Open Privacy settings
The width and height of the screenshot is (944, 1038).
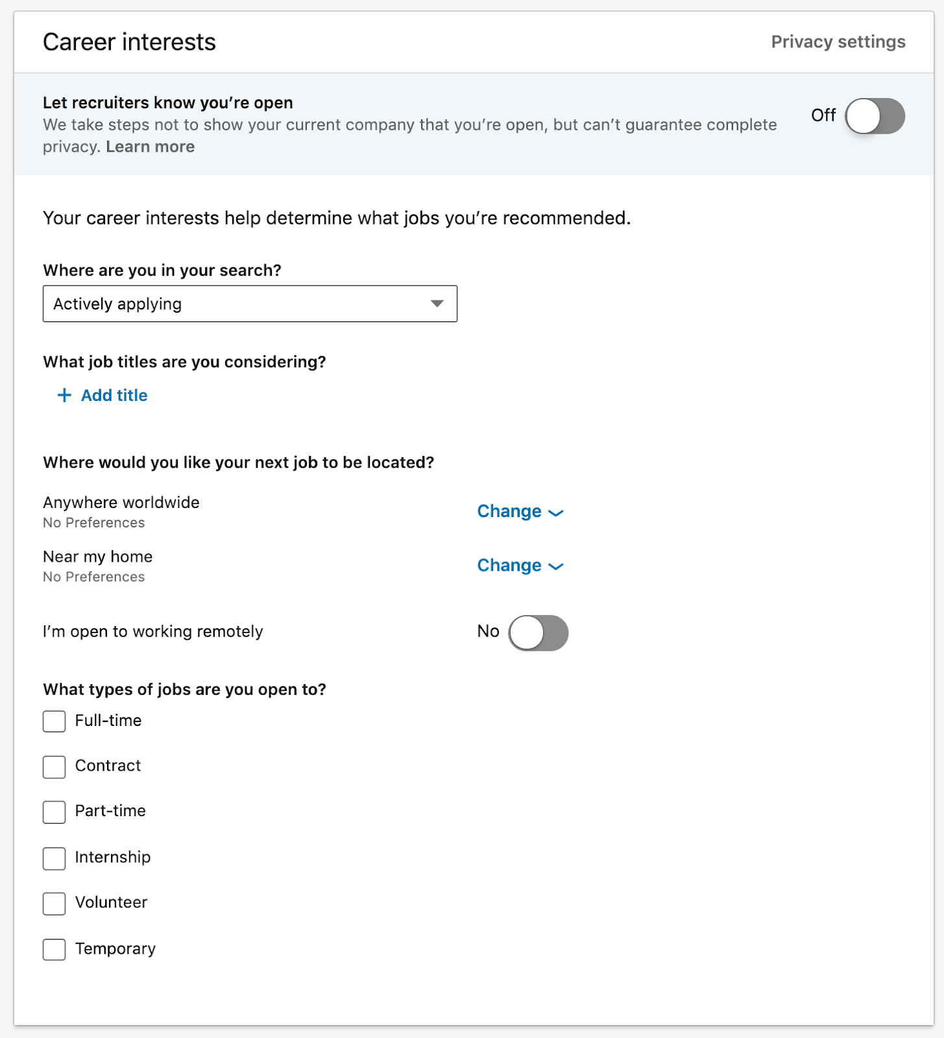(x=838, y=42)
